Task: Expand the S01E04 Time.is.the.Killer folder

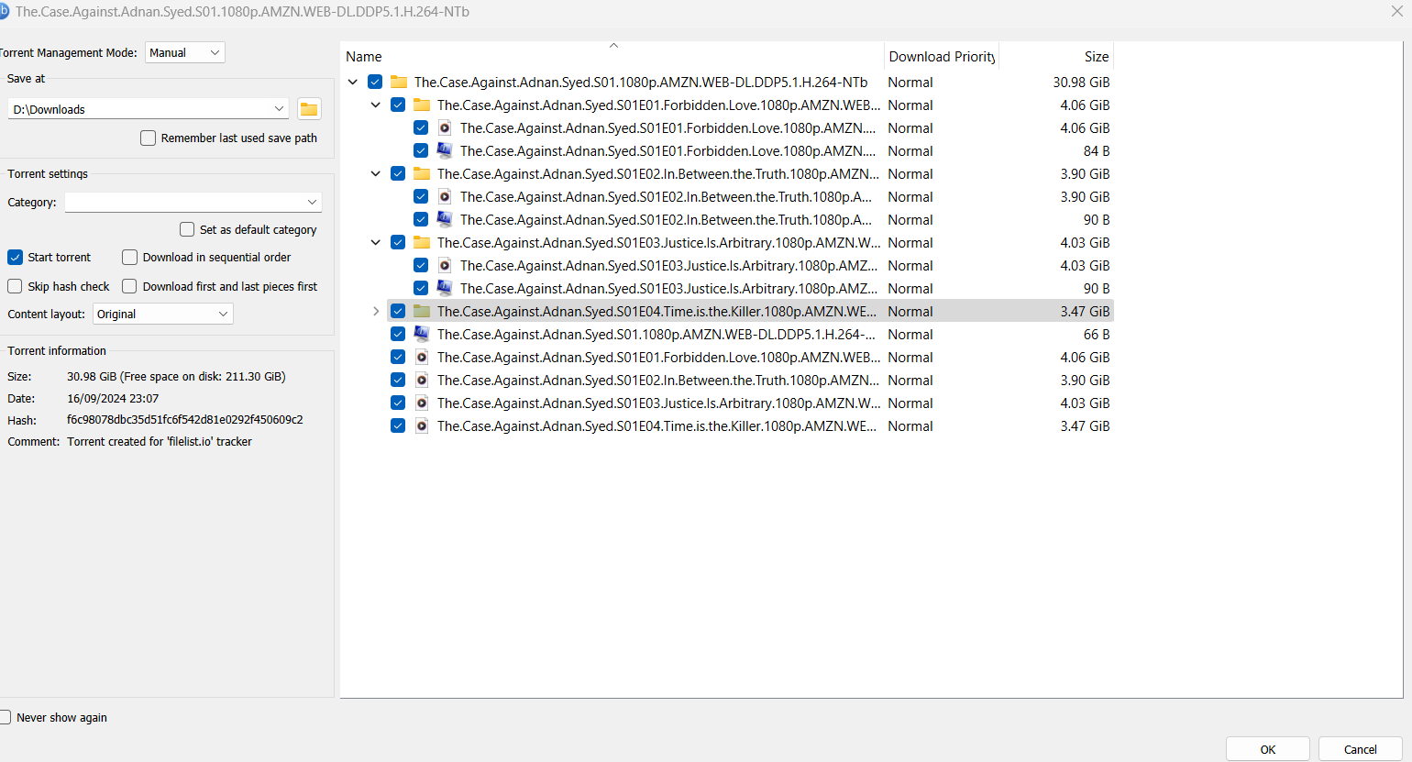Action: (x=376, y=312)
